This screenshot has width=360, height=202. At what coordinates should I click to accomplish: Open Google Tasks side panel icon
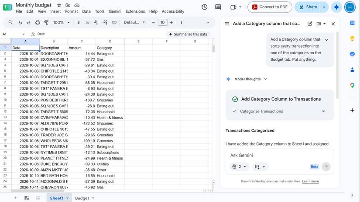(x=352, y=54)
